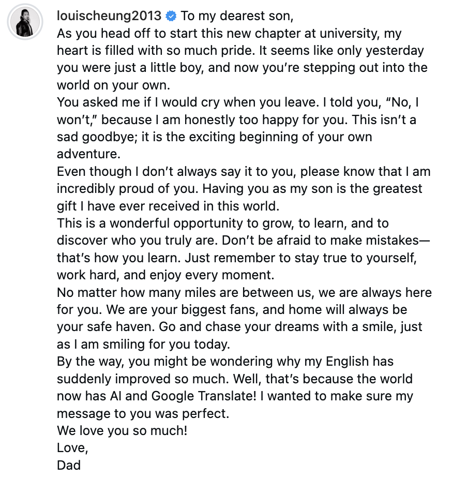Click the line starting "As you head off"
Image resolution: width=453 pixels, height=479 pixels.
[x=229, y=34]
